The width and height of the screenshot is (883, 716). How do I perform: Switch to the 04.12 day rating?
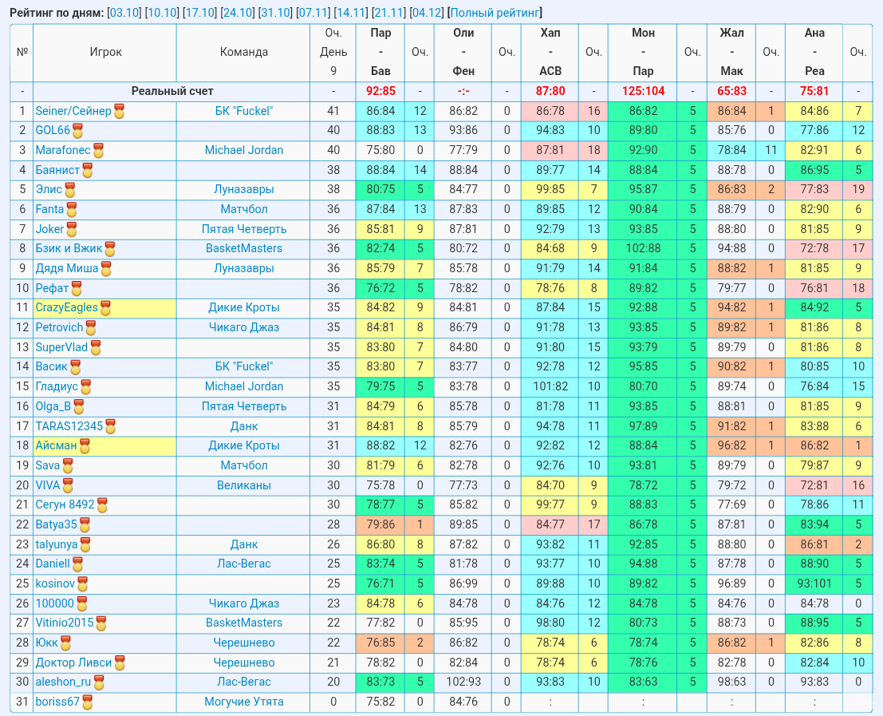tap(426, 13)
